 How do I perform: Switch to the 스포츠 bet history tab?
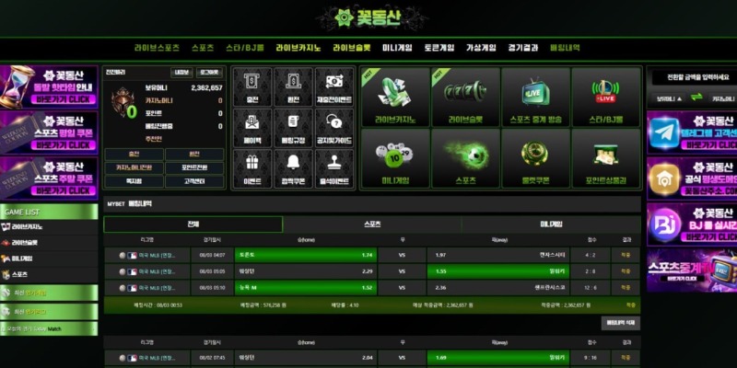point(371,224)
